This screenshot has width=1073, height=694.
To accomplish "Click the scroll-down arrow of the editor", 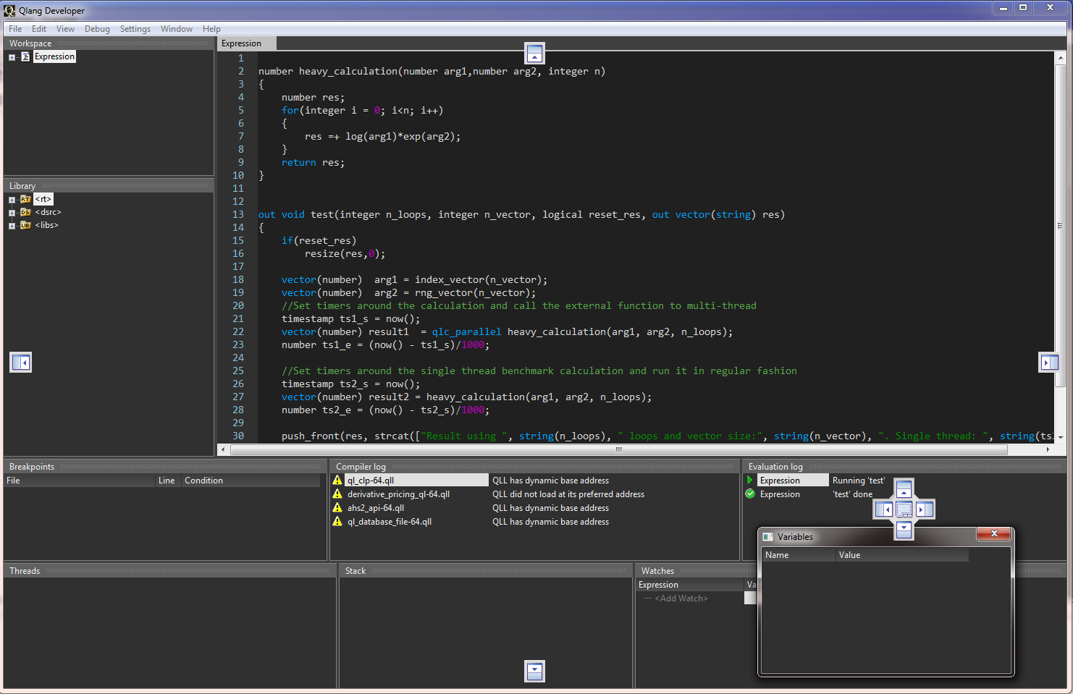I will click(1060, 437).
